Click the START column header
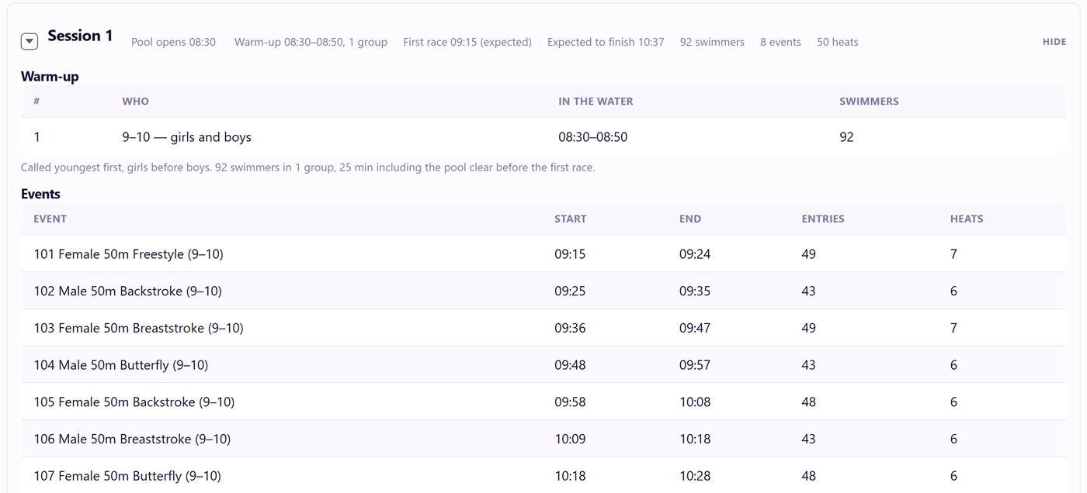 coord(570,219)
